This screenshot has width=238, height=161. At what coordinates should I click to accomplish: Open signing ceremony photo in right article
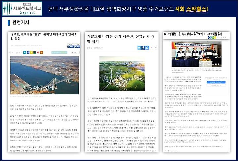point(196,54)
